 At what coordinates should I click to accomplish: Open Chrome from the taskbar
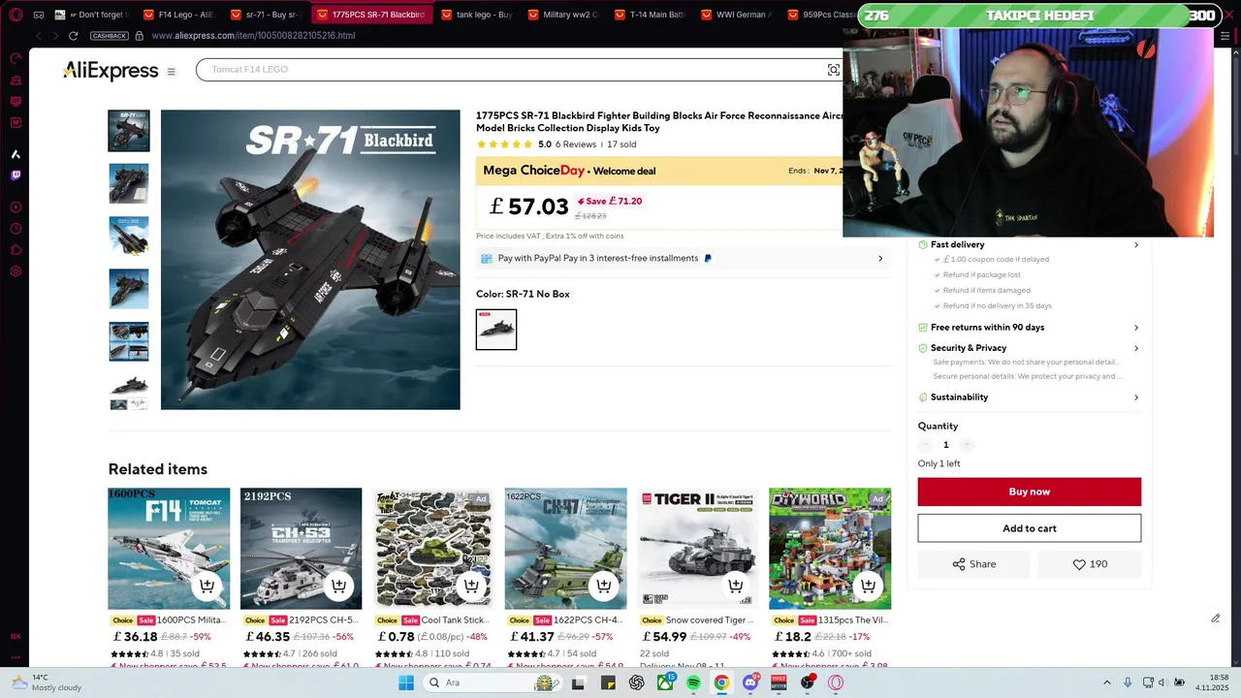click(721, 683)
